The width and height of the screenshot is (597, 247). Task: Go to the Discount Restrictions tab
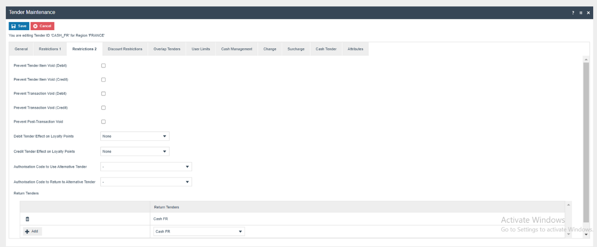(x=125, y=49)
